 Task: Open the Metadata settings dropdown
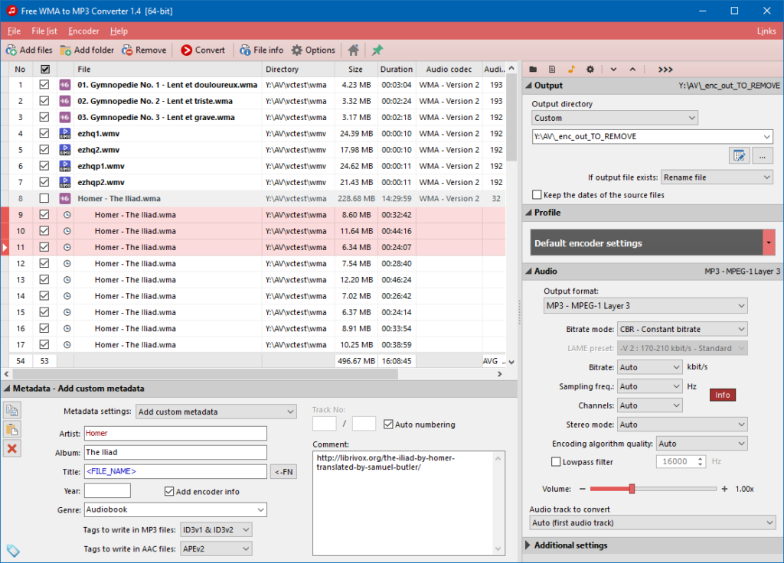pyautogui.click(x=216, y=412)
